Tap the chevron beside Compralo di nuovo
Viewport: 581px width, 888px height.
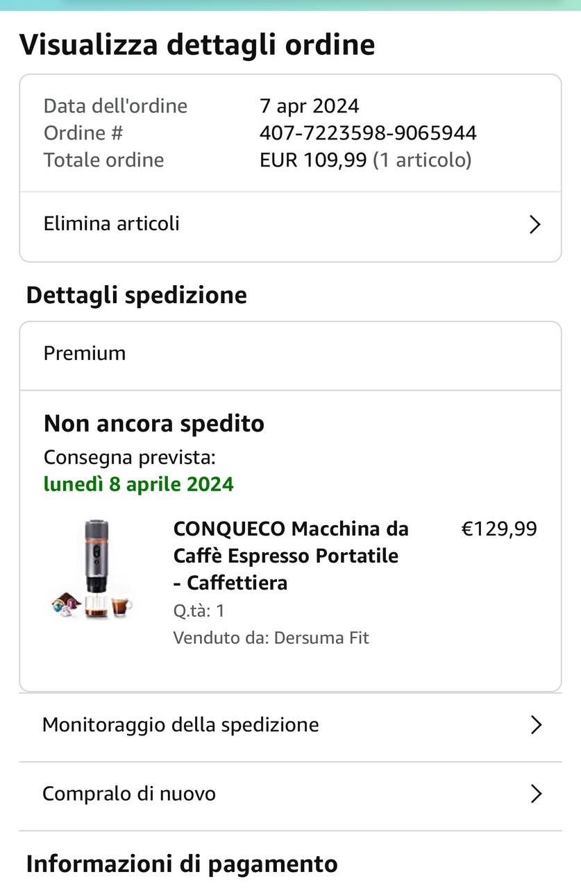[535, 794]
